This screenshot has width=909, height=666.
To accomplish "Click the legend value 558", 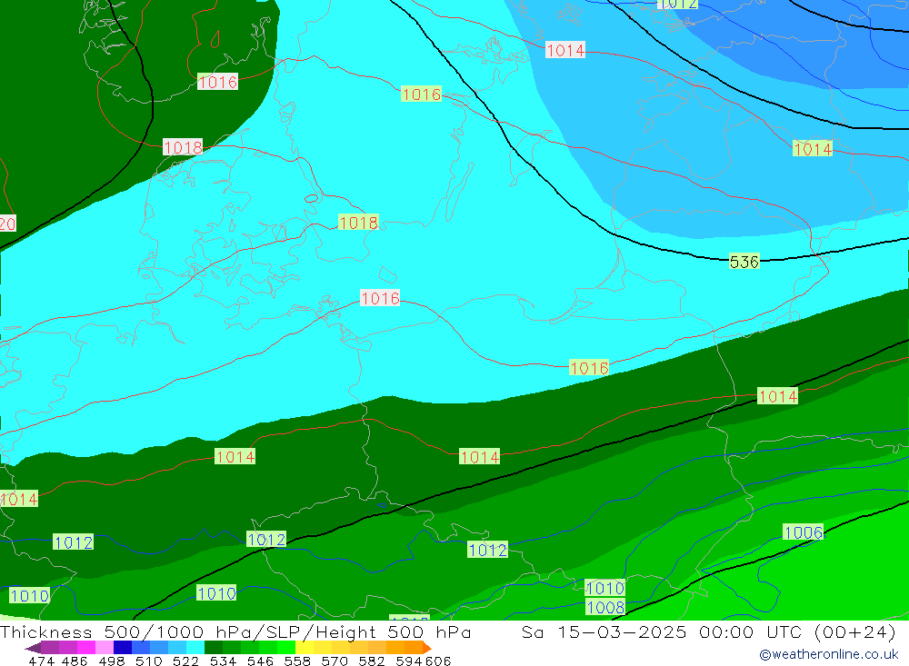I will (x=297, y=661).
